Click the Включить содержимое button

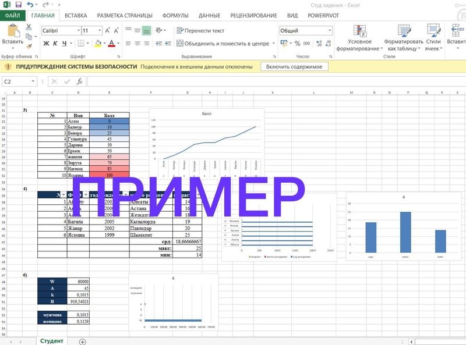pos(294,67)
